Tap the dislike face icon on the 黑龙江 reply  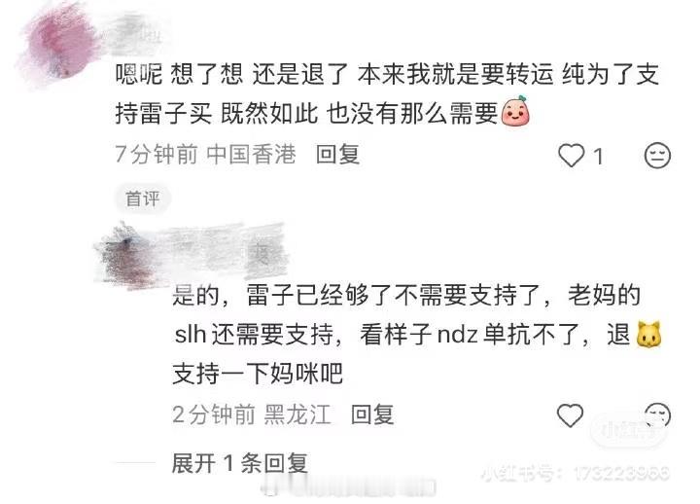point(657,415)
